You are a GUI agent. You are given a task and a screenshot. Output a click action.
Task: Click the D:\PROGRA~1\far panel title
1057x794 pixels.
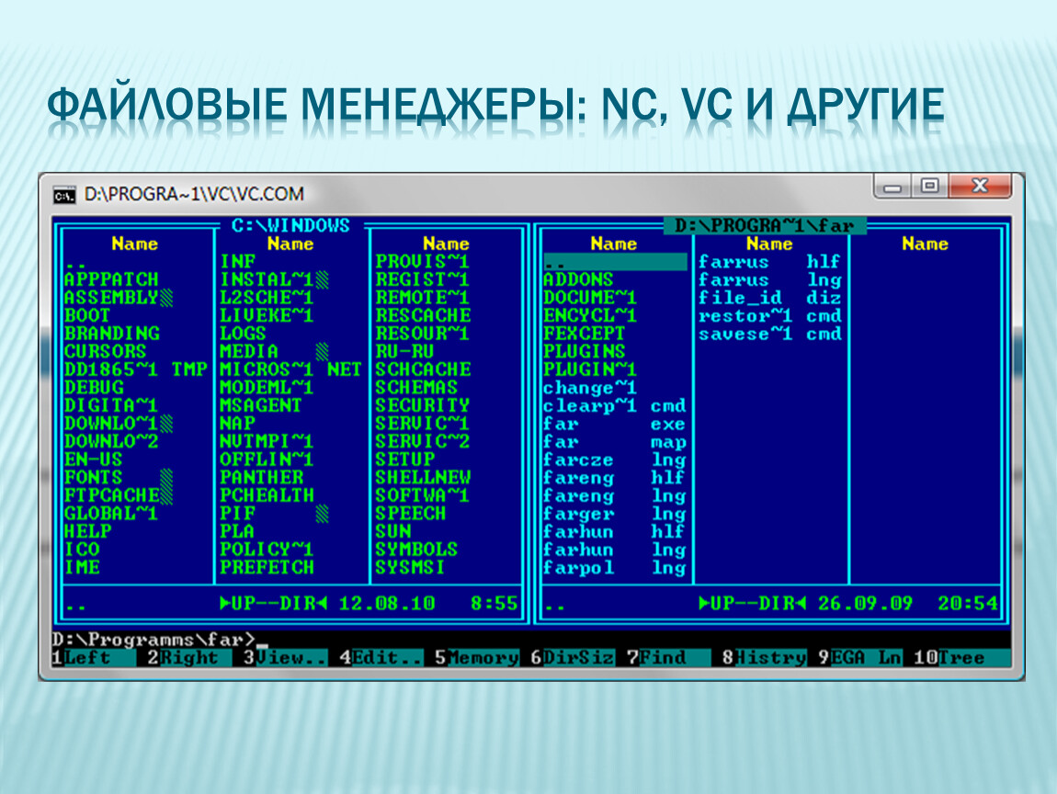click(765, 225)
